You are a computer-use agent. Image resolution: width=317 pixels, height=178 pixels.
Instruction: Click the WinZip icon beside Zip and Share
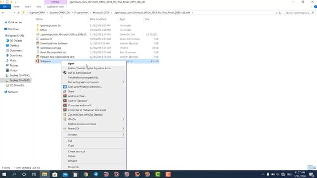click(65, 115)
